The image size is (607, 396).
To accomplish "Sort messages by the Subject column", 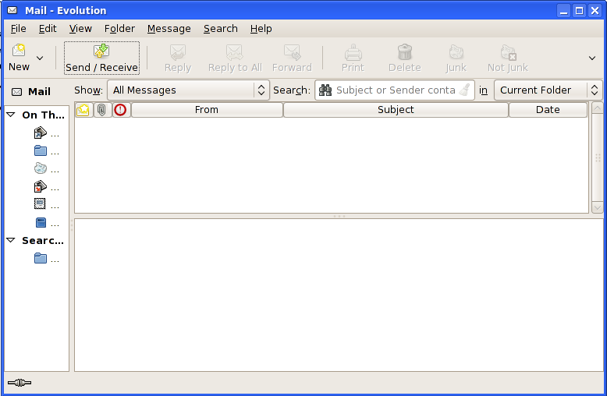I will (396, 110).
